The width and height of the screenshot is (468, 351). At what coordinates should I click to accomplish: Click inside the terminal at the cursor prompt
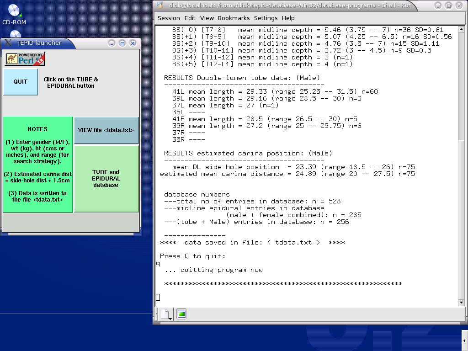(x=158, y=298)
